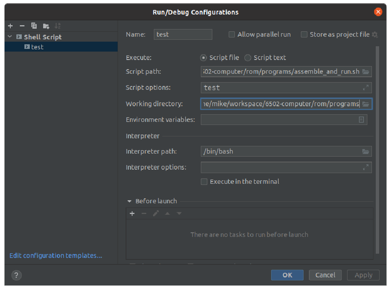The image size is (391, 290).
Task: Confirm changes with the OK button
Action: (x=287, y=275)
